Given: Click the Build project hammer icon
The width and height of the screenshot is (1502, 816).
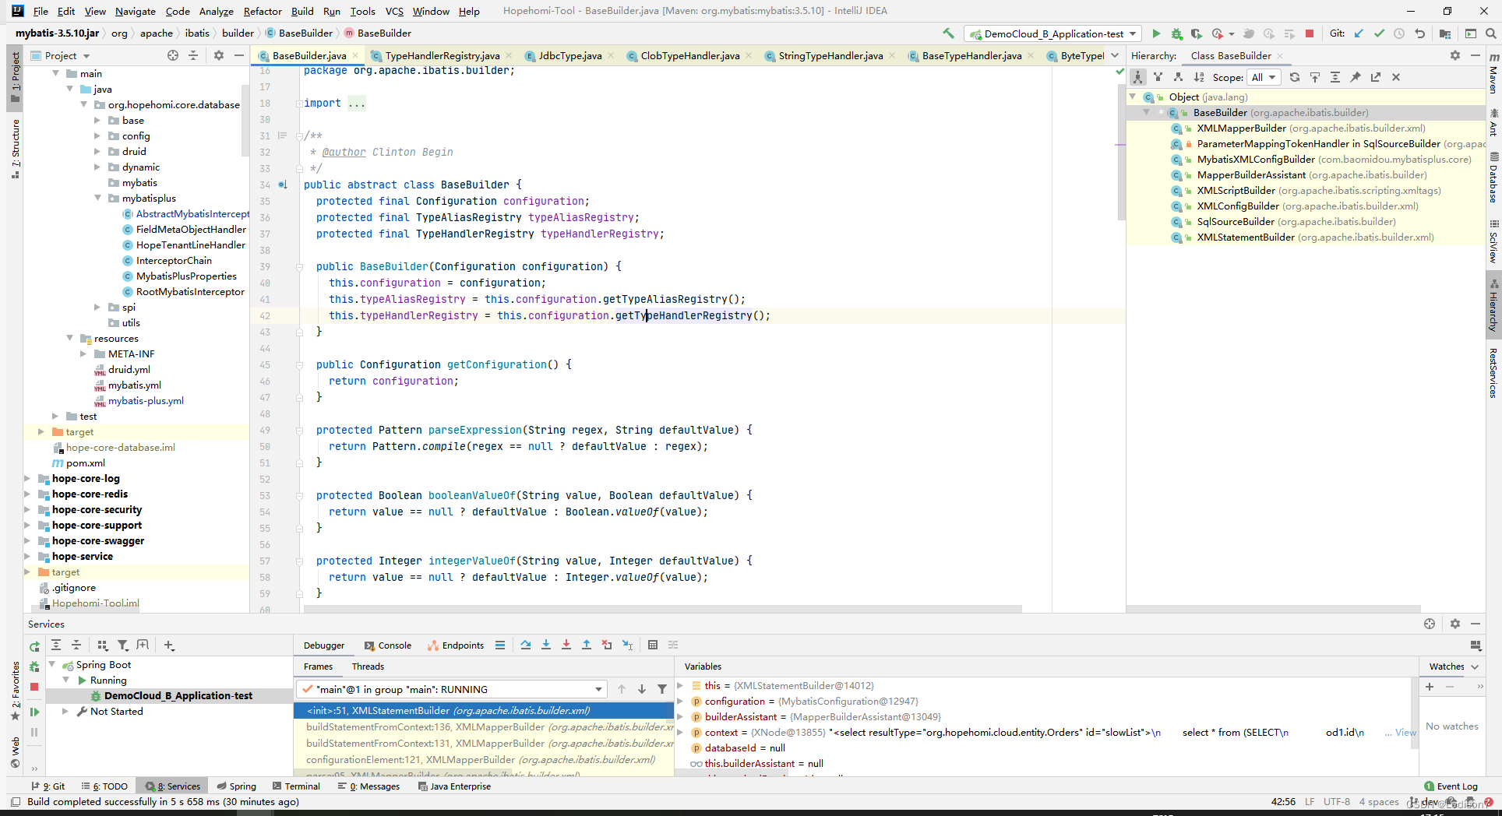Looking at the screenshot, I should 948,33.
